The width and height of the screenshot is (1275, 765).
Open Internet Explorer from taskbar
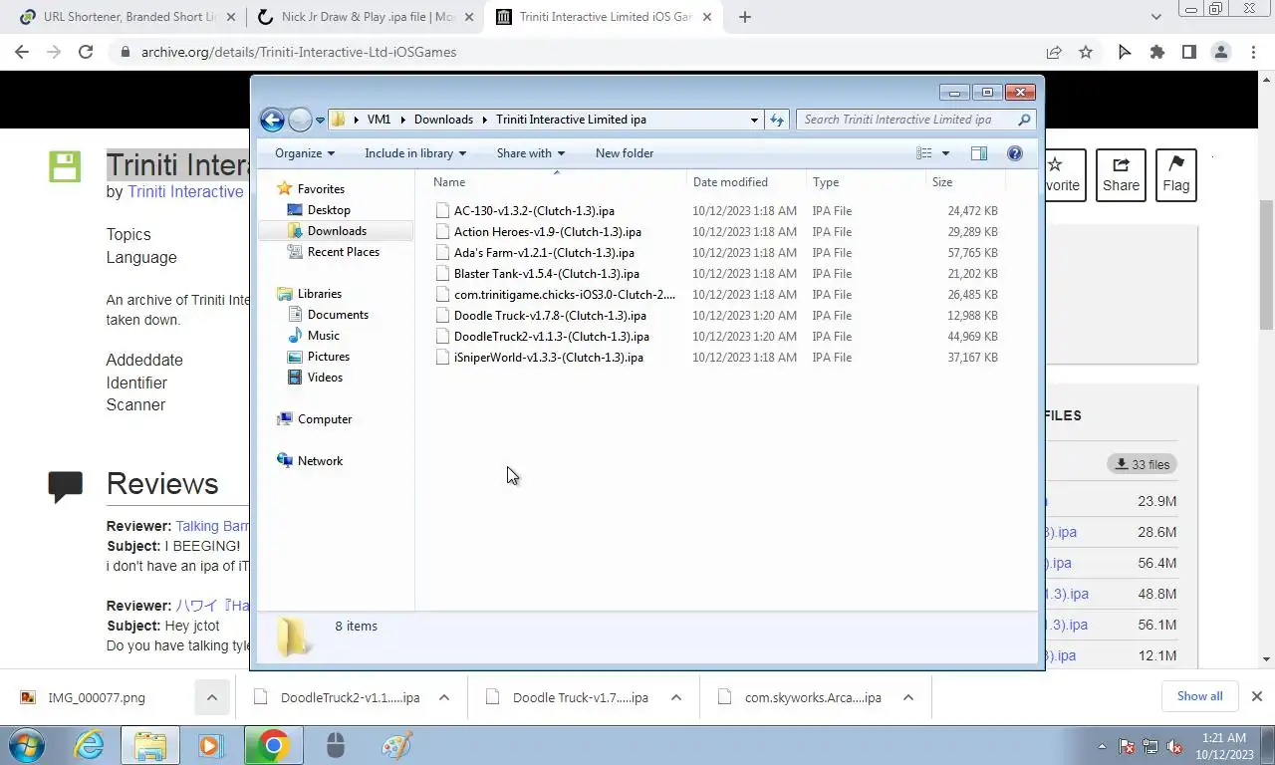pyautogui.click(x=89, y=745)
